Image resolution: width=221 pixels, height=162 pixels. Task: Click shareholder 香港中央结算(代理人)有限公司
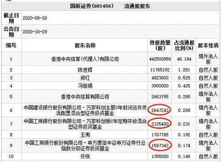(85, 59)
